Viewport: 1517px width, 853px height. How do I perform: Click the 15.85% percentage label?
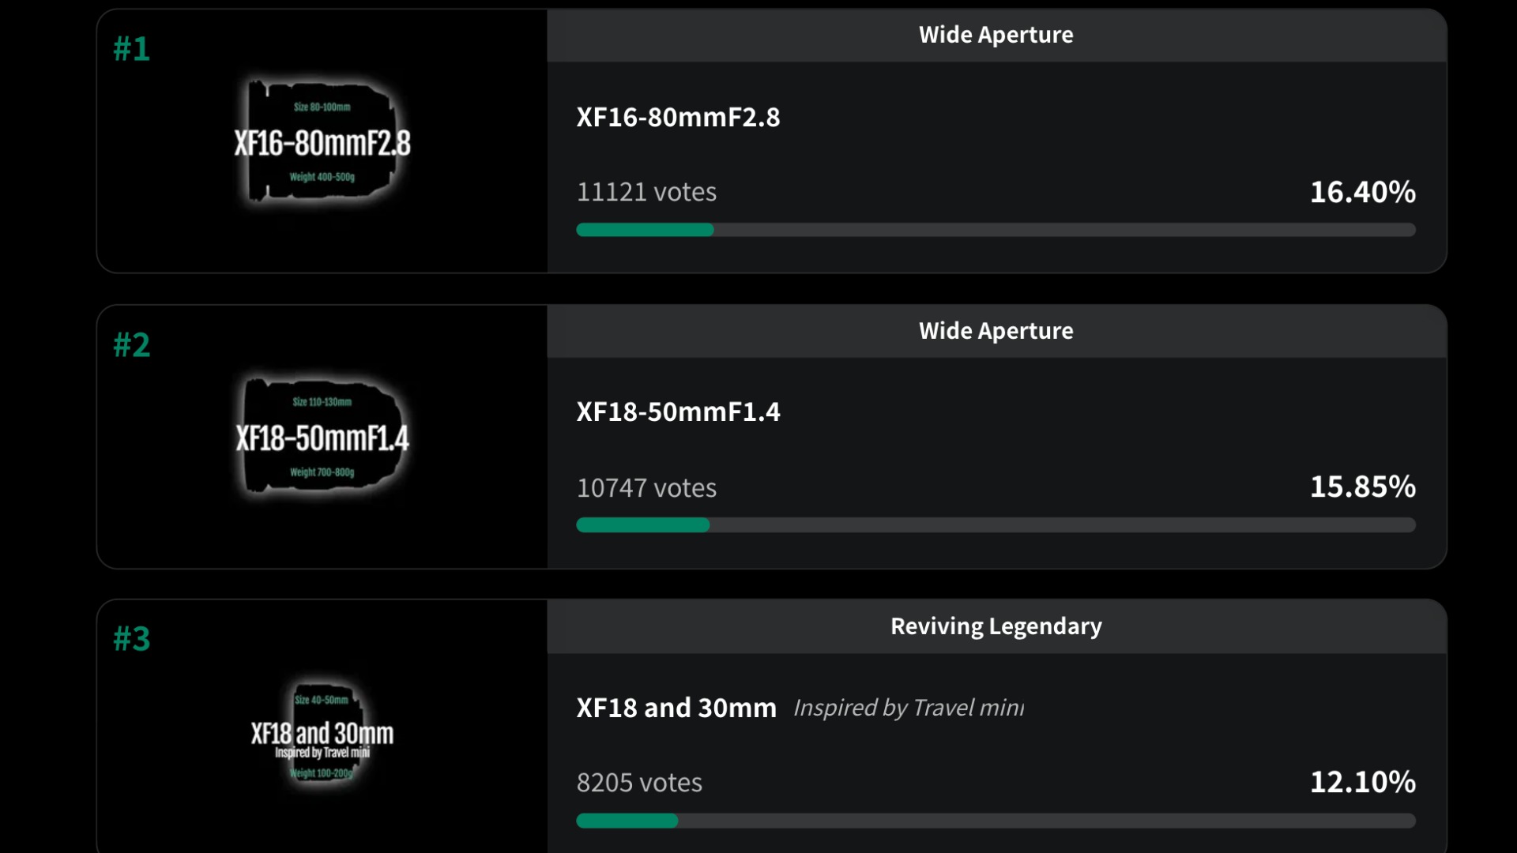pos(1363,487)
